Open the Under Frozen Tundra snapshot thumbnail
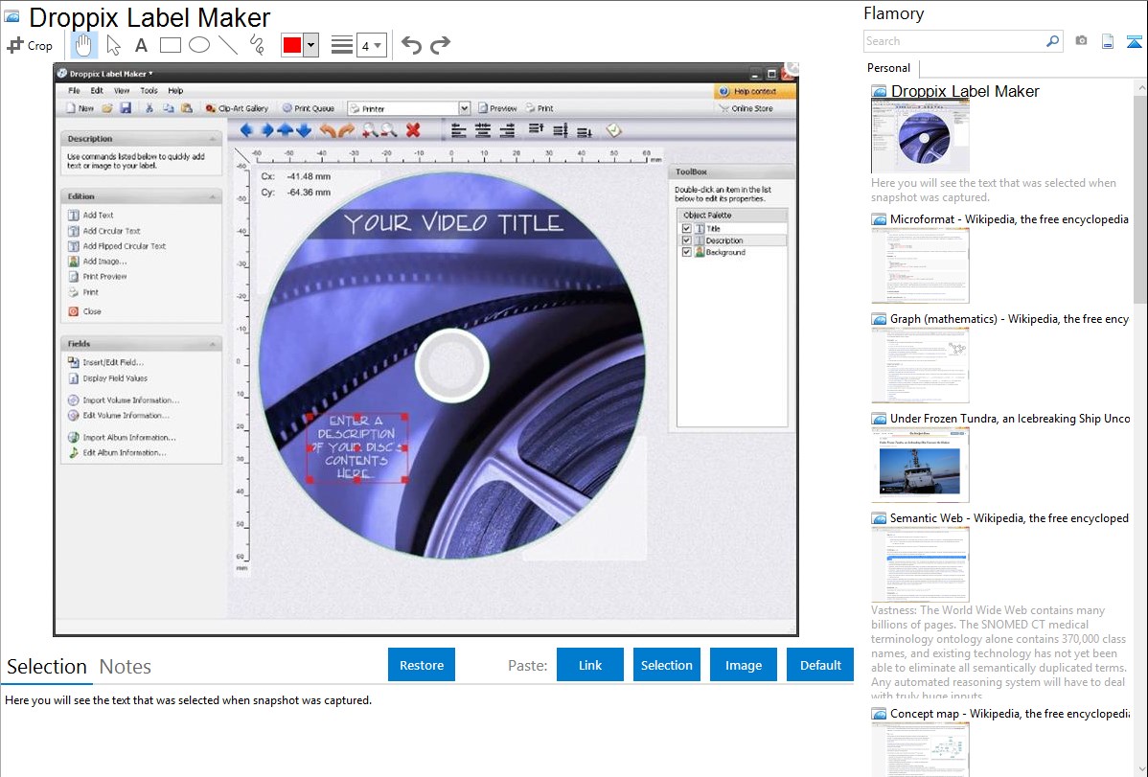1148x777 pixels. (x=920, y=465)
